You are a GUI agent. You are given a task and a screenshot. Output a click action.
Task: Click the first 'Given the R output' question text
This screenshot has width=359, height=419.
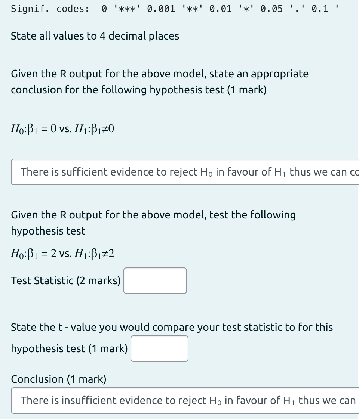160,81
